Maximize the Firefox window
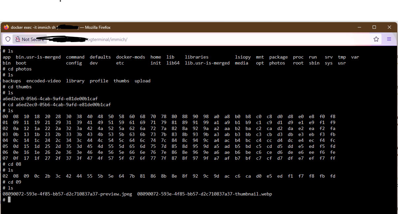Viewport: 398px width, 214px height. (374, 27)
